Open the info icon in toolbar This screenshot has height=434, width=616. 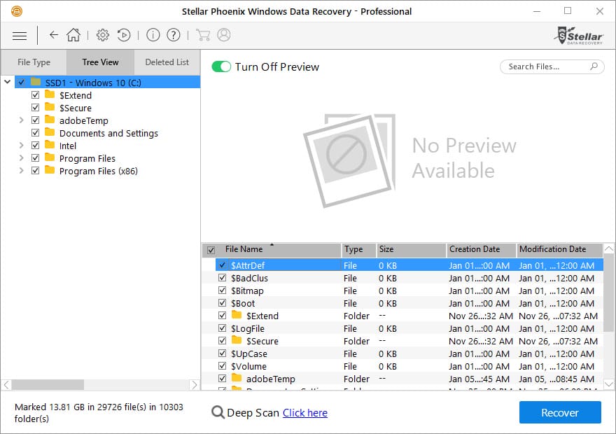[153, 35]
